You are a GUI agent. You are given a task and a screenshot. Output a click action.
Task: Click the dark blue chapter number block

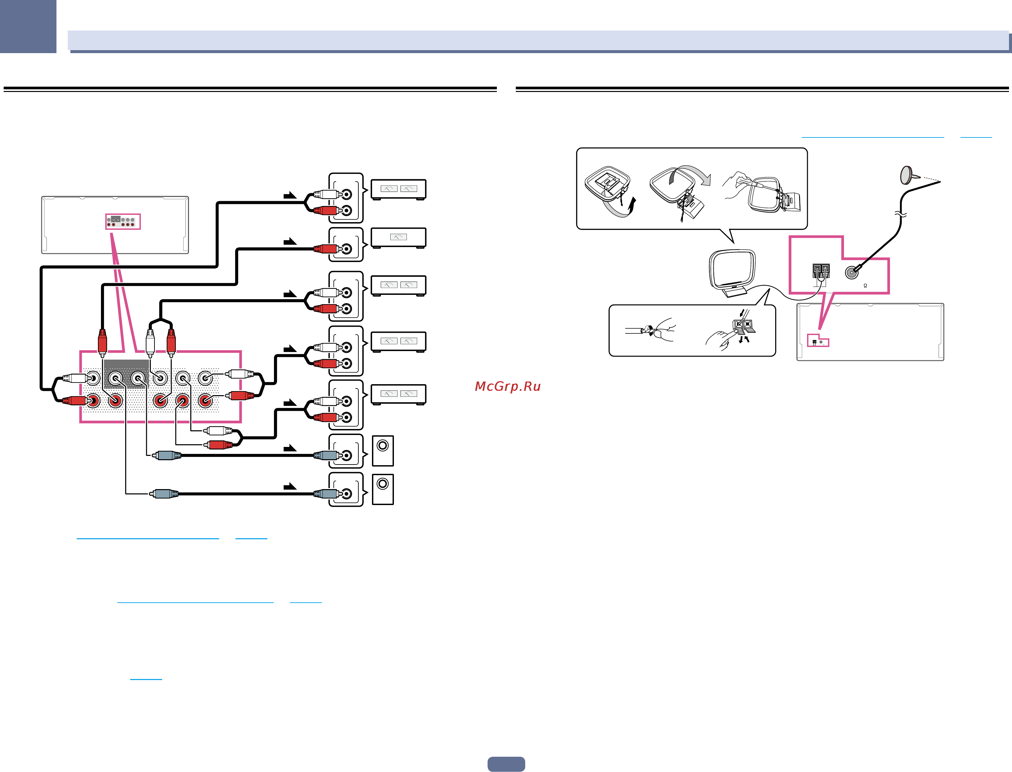coord(28,26)
